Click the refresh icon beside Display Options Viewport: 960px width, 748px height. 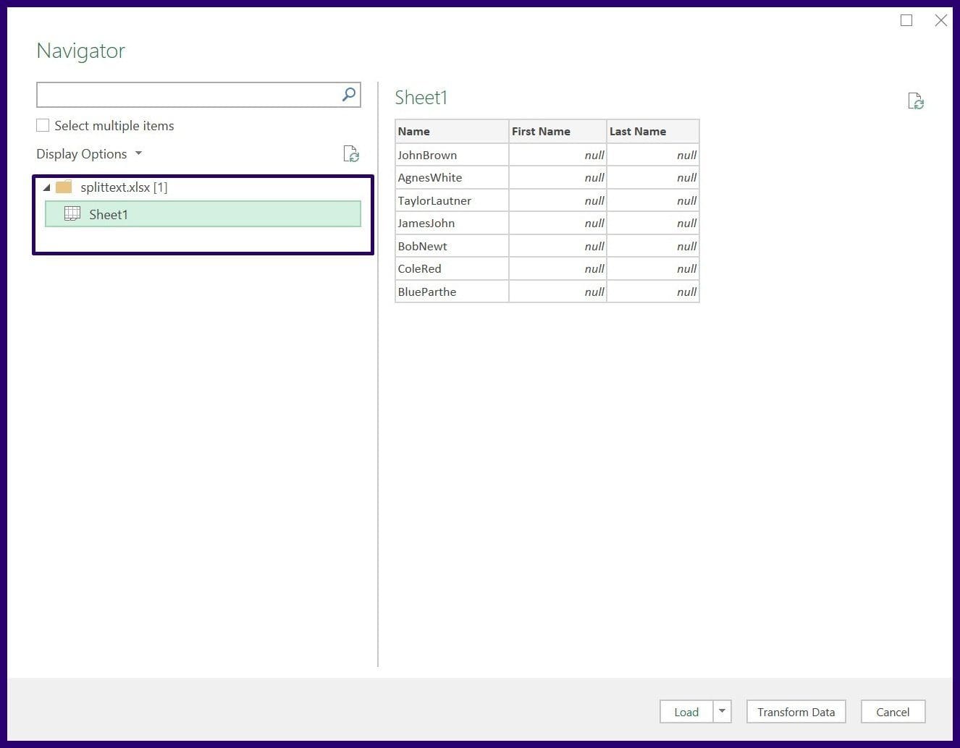[351, 153]
